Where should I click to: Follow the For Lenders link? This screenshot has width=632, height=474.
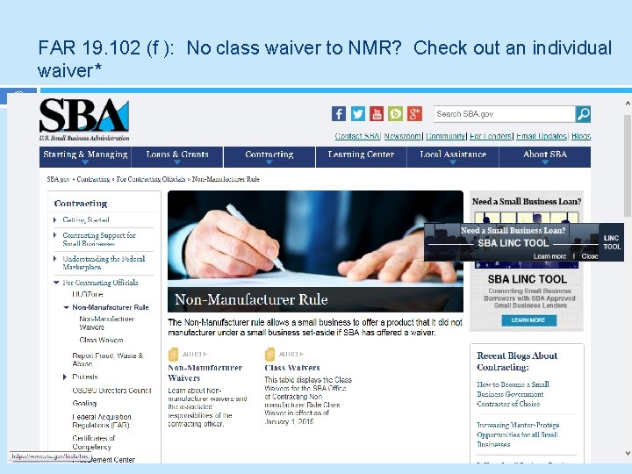(491, 136)
